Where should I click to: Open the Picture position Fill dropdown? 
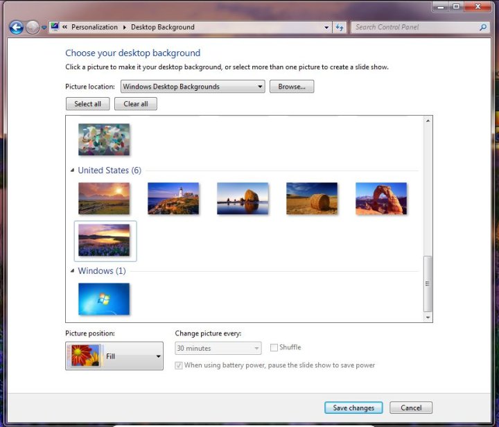pos(114,356)
